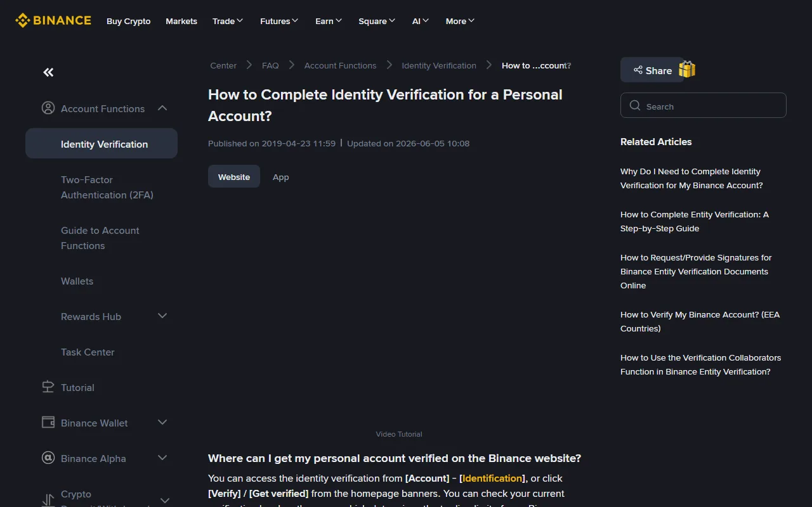Click the 'Related Articles' heading
This screenshot has width=812, height=507.
click(656, 141)
